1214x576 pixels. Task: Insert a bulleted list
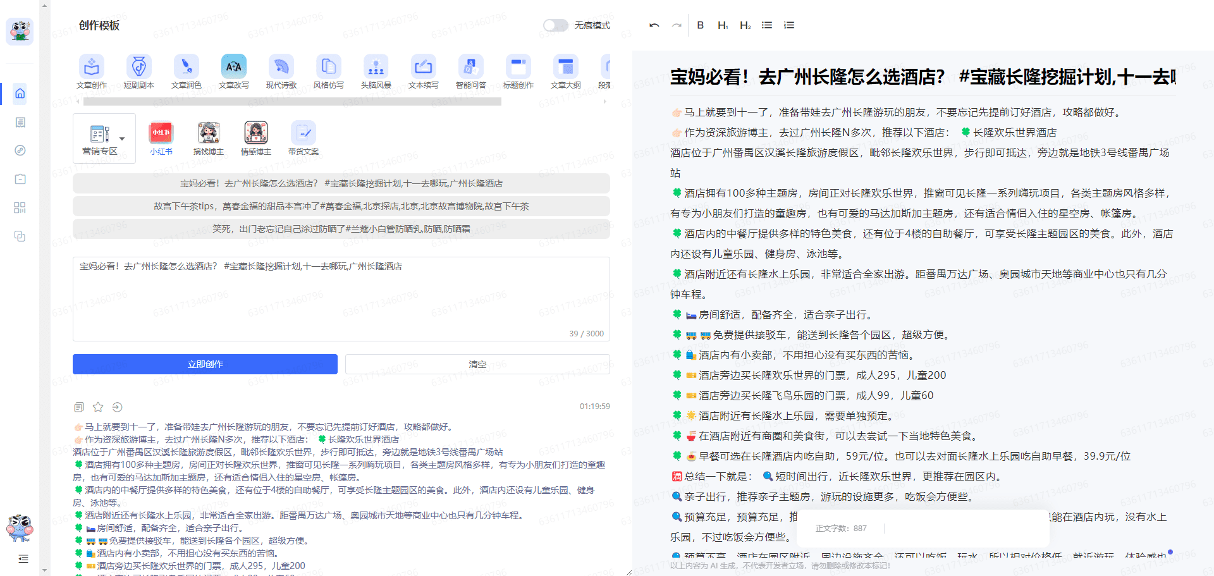point(767,25)
